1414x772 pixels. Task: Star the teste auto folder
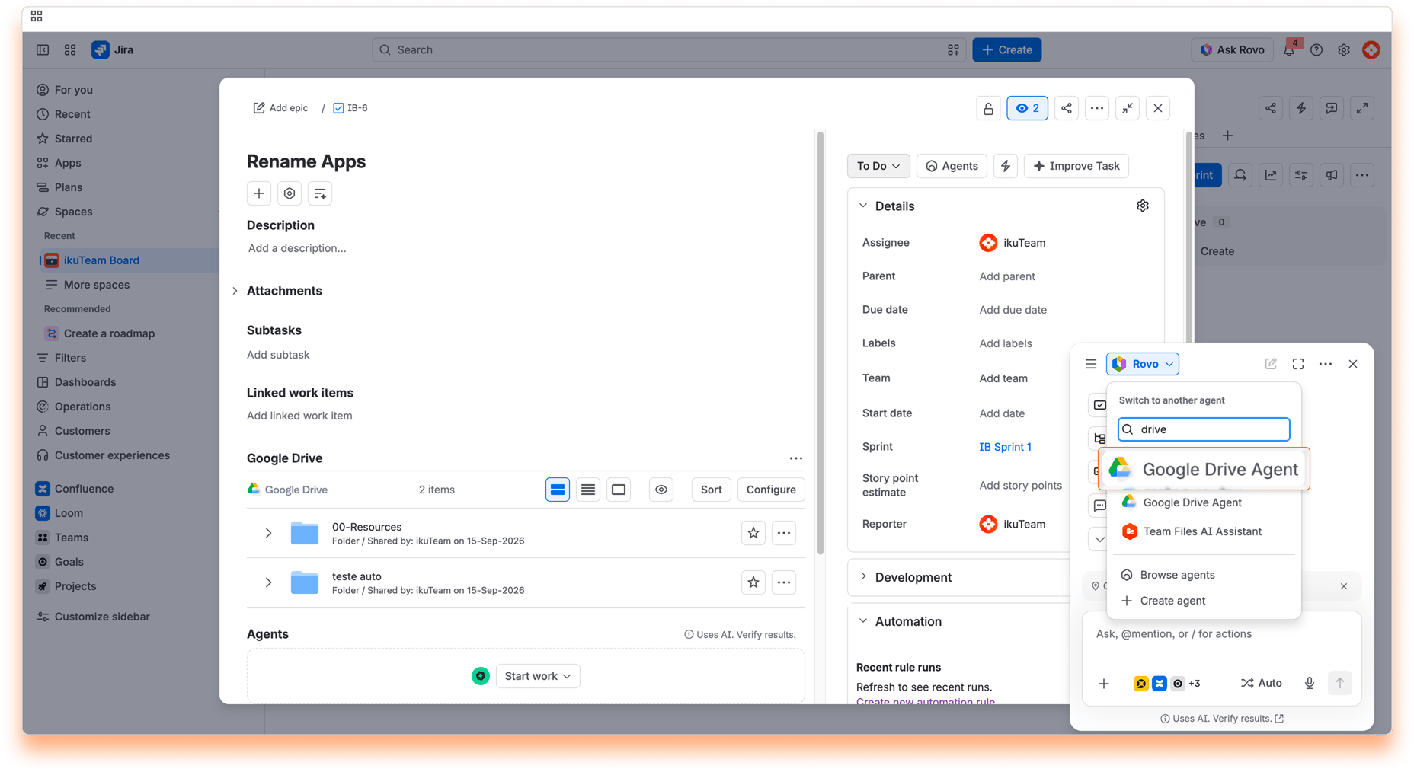tap(753, 582)
